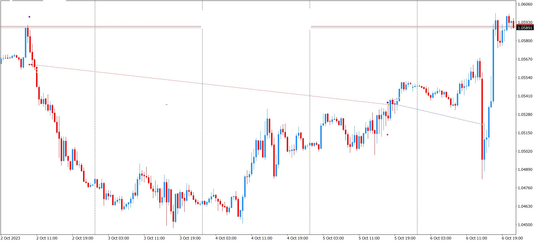Image resolution: width=536 pixels, height=242 pixels.
Task: Click the 6 Oct 03:00 time label
Action: 441,238
